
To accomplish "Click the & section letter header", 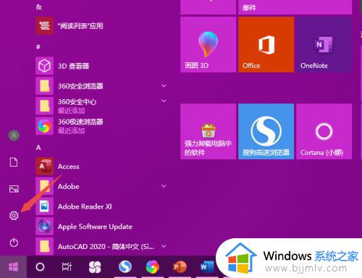I will (x=38, y=7).
